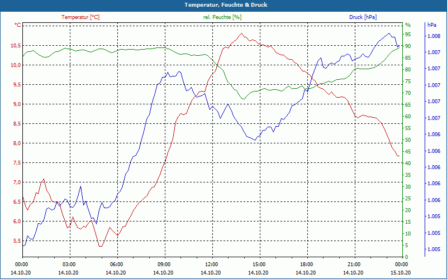447x279 pixels.
Task: Click the '10,0' temperature axis value
Action: click(16, 65)
